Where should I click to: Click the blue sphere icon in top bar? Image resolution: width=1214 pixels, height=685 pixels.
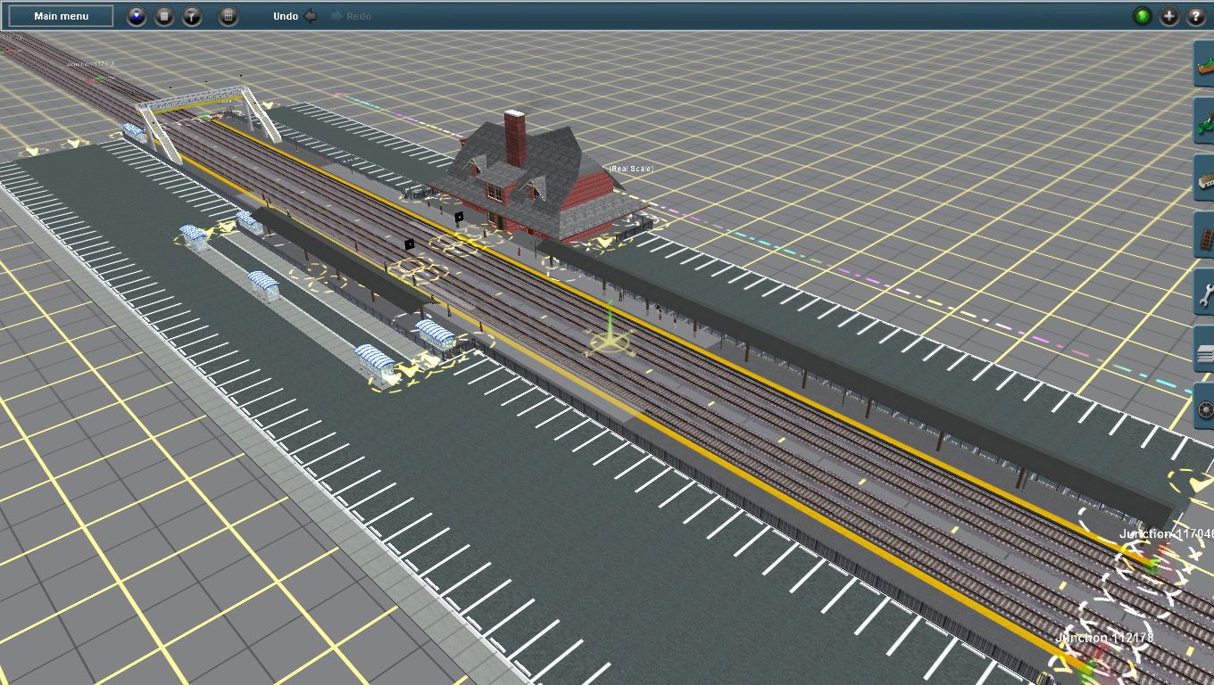(x=137, y=16)
